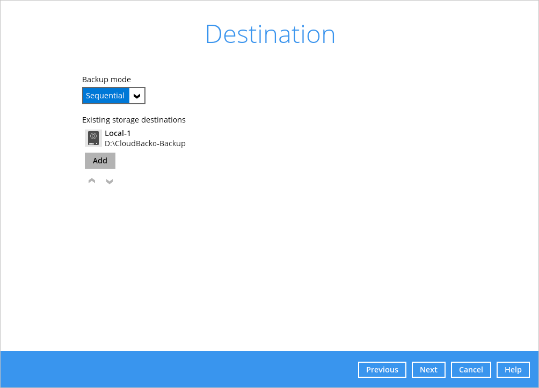Move destination down with down arrow
This screenshot has width=539, height=388.
pyautogui.click(x=110, y=181)
